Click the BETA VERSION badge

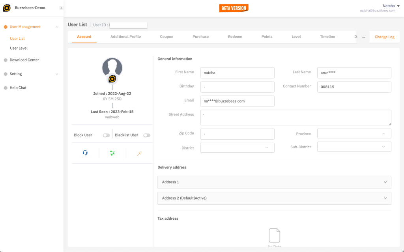click(234, 7)
